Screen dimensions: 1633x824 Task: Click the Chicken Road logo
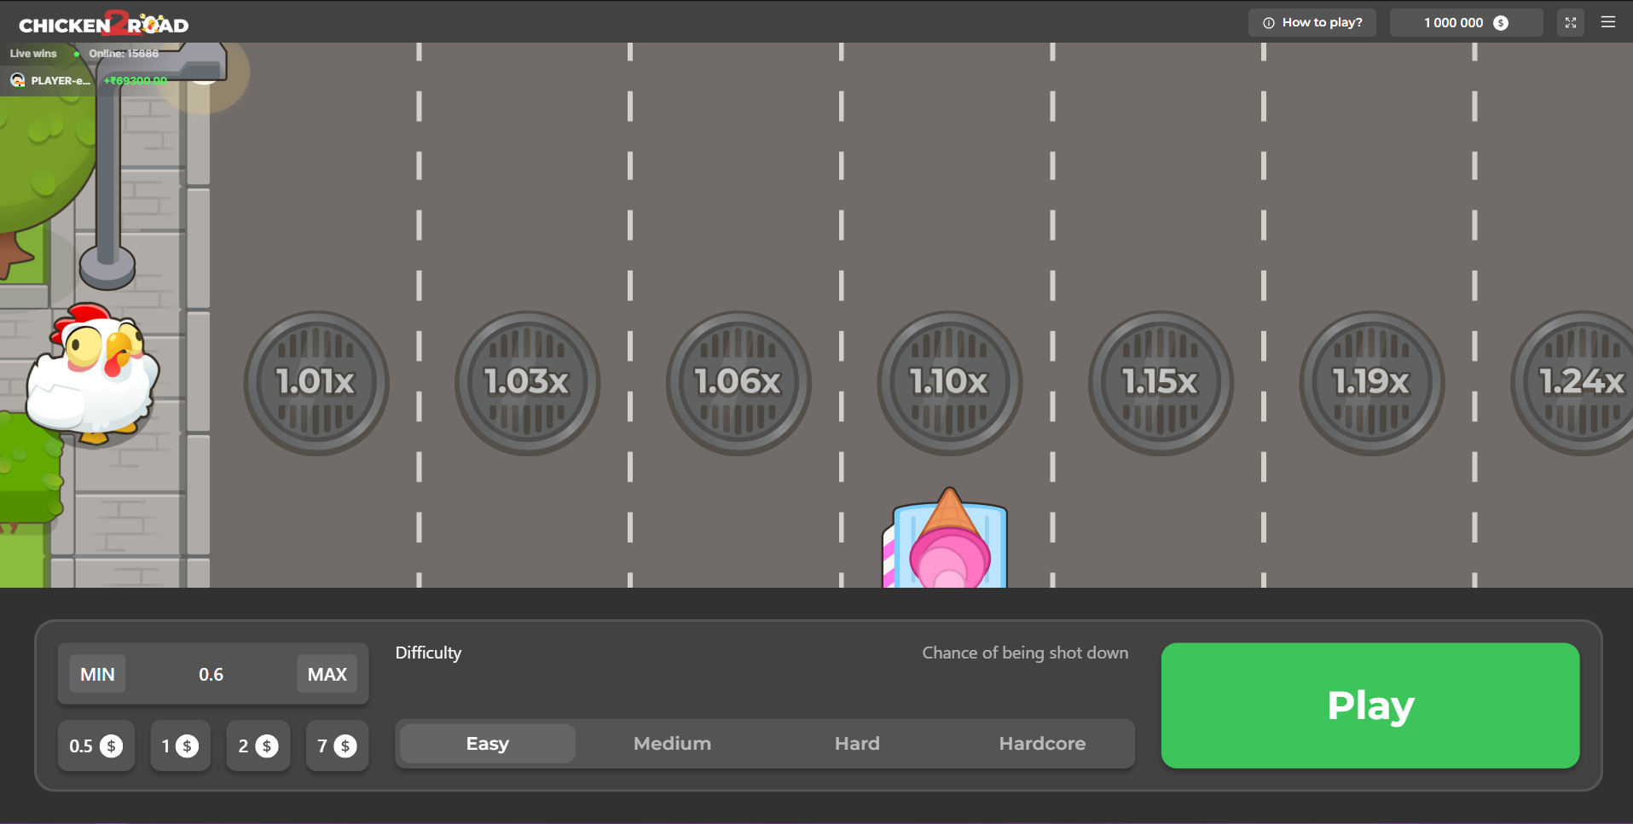(x=104, y=23)
